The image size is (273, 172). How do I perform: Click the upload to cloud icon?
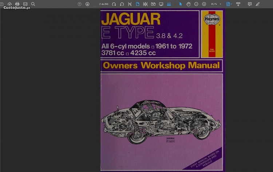[x=9, y=4]
